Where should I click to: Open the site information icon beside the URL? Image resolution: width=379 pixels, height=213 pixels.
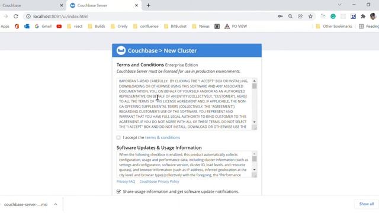[28, 17]
